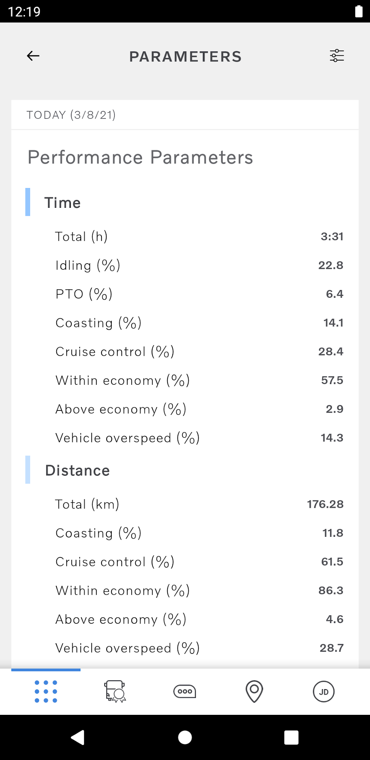Open the vehicle award tab icon
370x760 pixels.
click(x=115, y=691)
